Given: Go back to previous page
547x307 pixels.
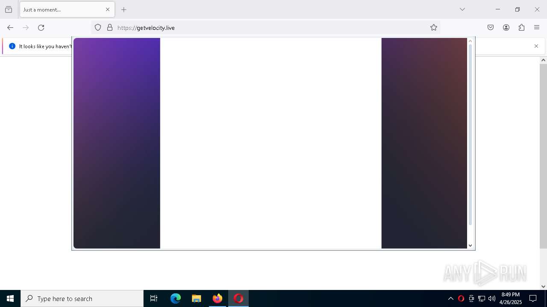Looking at the screenshot, I should pos(10,28).
